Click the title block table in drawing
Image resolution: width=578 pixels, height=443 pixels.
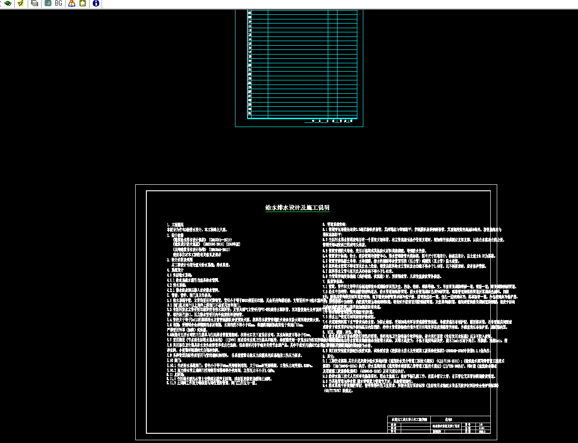439,425
